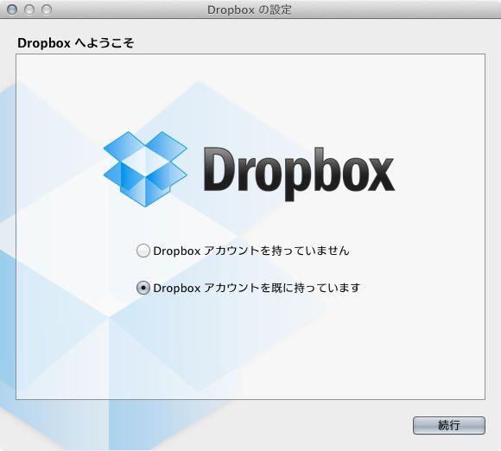The width and height of the screenshot is (501, 451).
Task: Click the Dropbox の設定 window title text
Action: (x=250, y=10)
